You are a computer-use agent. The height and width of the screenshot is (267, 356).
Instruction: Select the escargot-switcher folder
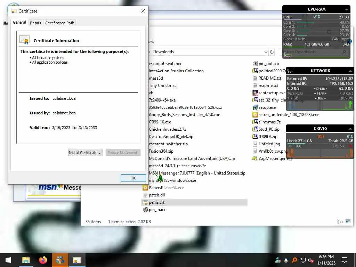tap(165, 64)
